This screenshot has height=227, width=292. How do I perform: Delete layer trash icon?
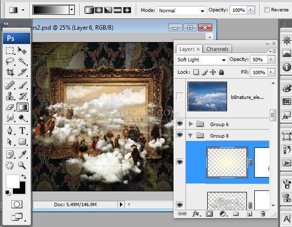[263, 214]
